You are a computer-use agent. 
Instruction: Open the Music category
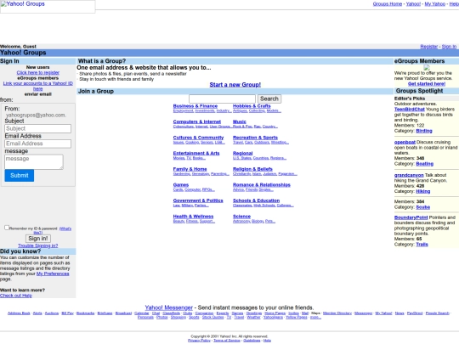tap(240, 121)
